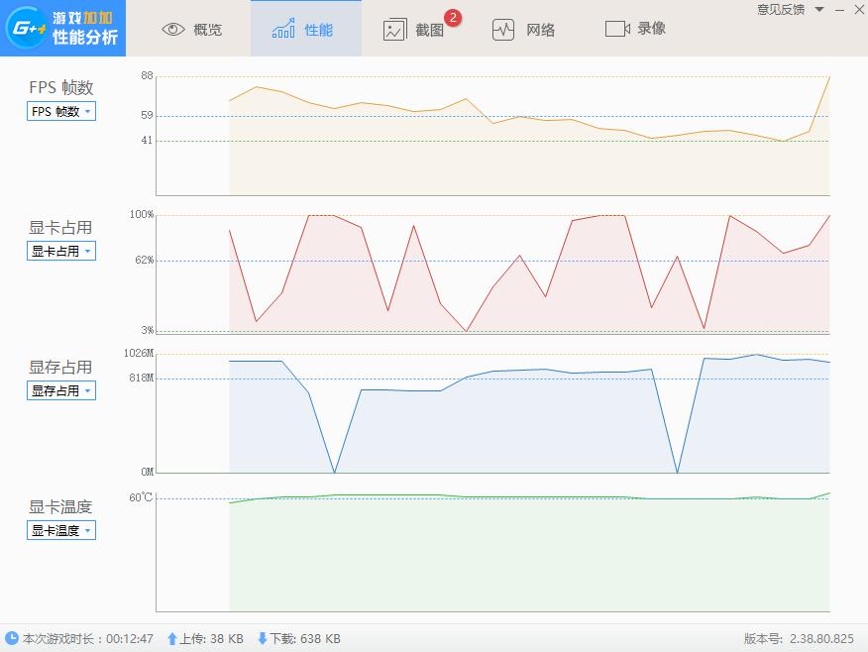Click the version number 2.38.80.825 text
The width and height of the screenshot is (868, 652).
pyautogui.click(x=820, y=639)
